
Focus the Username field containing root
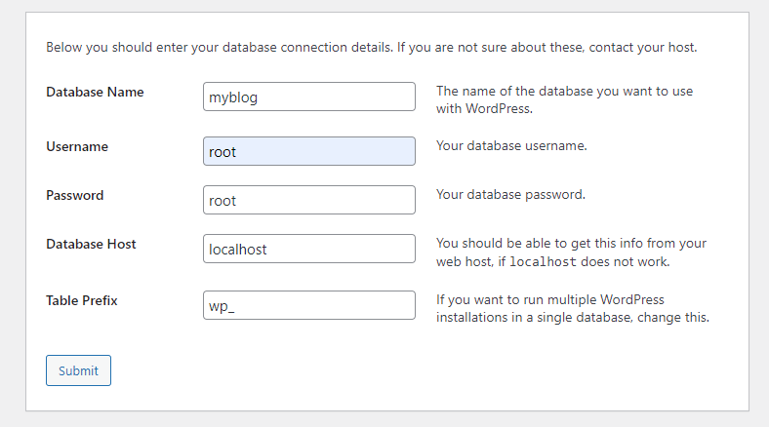point(308,151)
